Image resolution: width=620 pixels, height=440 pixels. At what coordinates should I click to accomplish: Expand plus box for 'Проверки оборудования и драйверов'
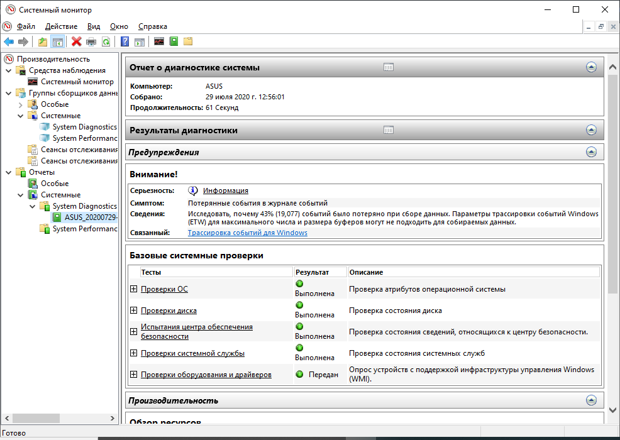134,374
